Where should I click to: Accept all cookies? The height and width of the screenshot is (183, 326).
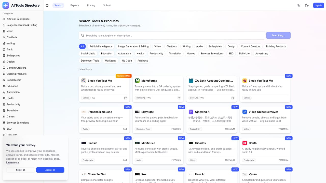[50, 170]
